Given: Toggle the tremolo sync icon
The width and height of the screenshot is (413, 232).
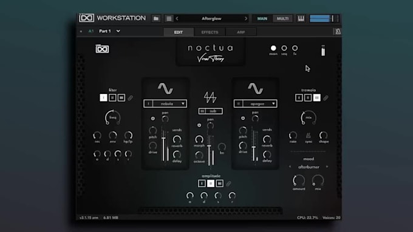Looking at the screenshot, I should (x=308, y=136).
